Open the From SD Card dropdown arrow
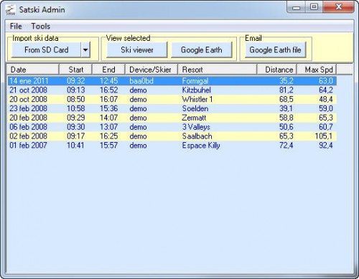359x279 pixels. (x=85, y=49)
